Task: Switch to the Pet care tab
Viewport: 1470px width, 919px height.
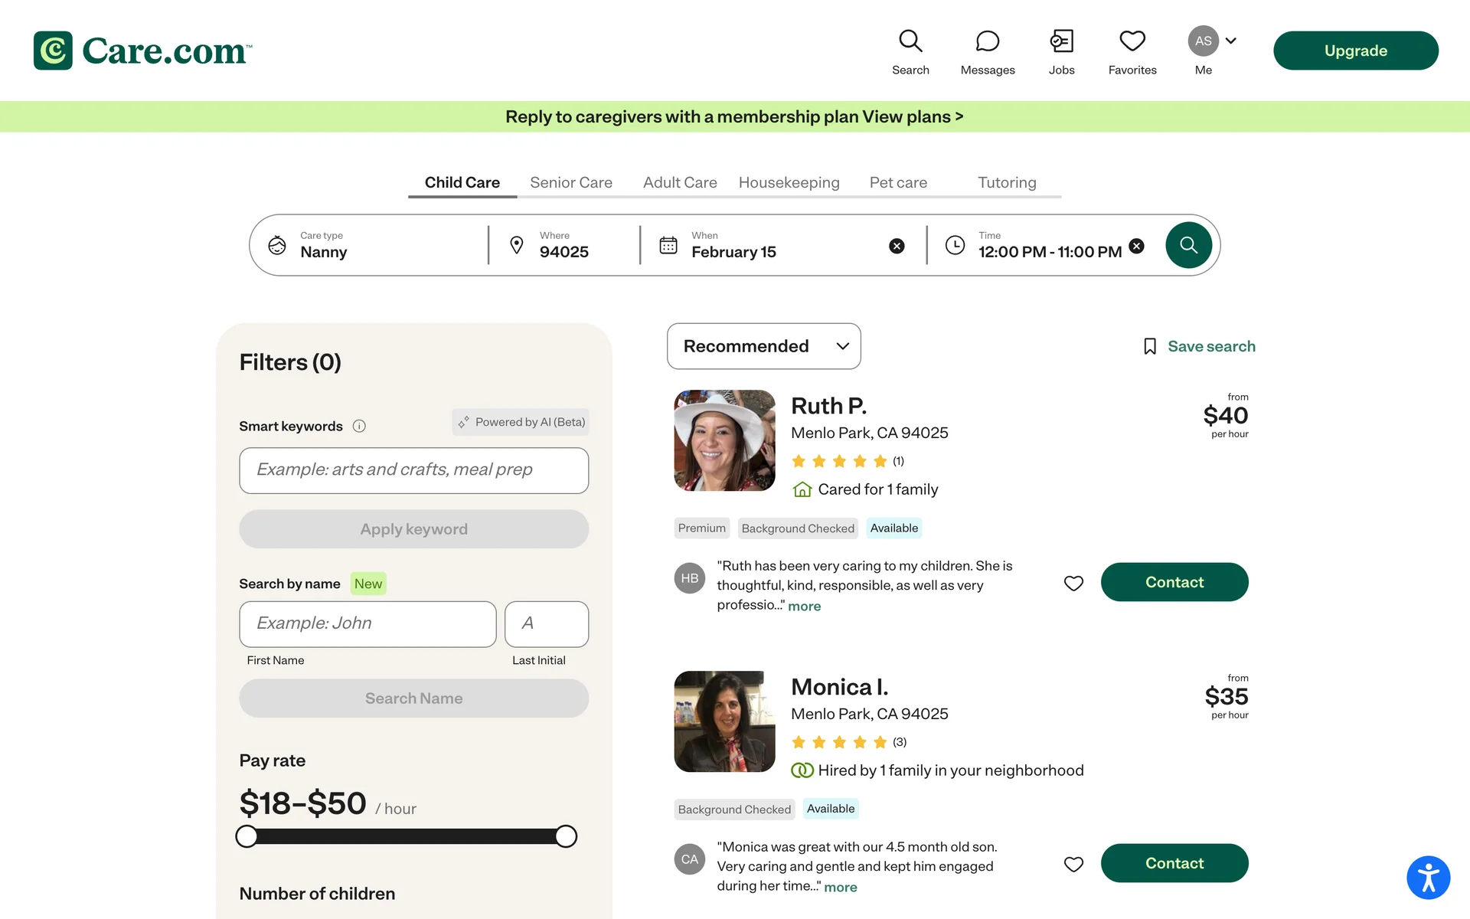Action: (897, 182)
